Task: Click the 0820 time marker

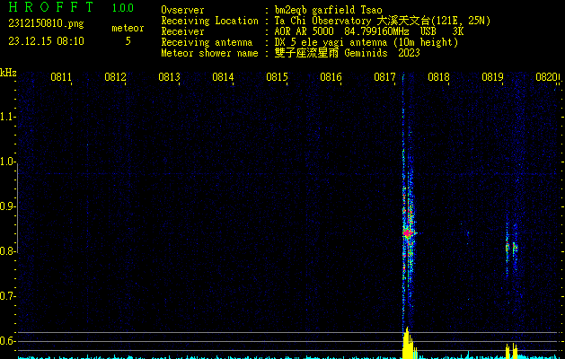Action: 545,78
